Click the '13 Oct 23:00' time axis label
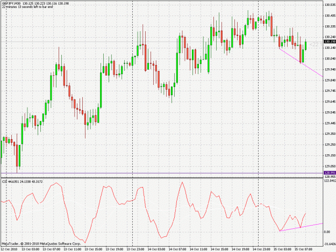 coord(135,249)
